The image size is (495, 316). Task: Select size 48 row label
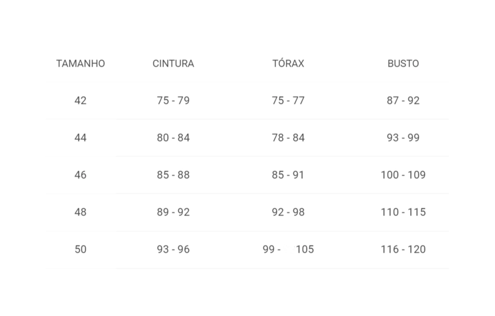(x=80, y=212)
